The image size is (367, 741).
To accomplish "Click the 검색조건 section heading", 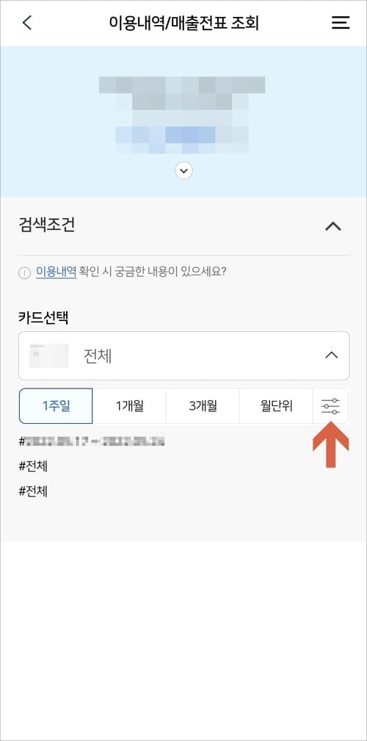I will coord(46,225).
